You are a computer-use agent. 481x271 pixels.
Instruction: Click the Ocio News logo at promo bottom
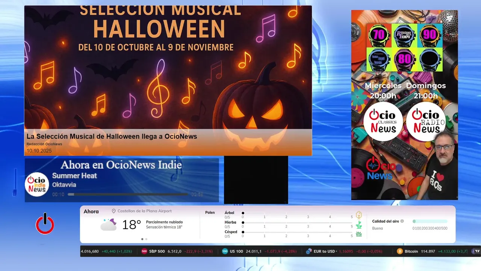(381, 168)
